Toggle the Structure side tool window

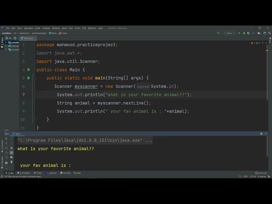click(2, 146)
